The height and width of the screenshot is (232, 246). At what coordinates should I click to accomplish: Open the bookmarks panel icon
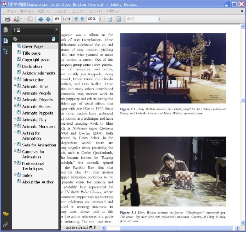point(6,41)
